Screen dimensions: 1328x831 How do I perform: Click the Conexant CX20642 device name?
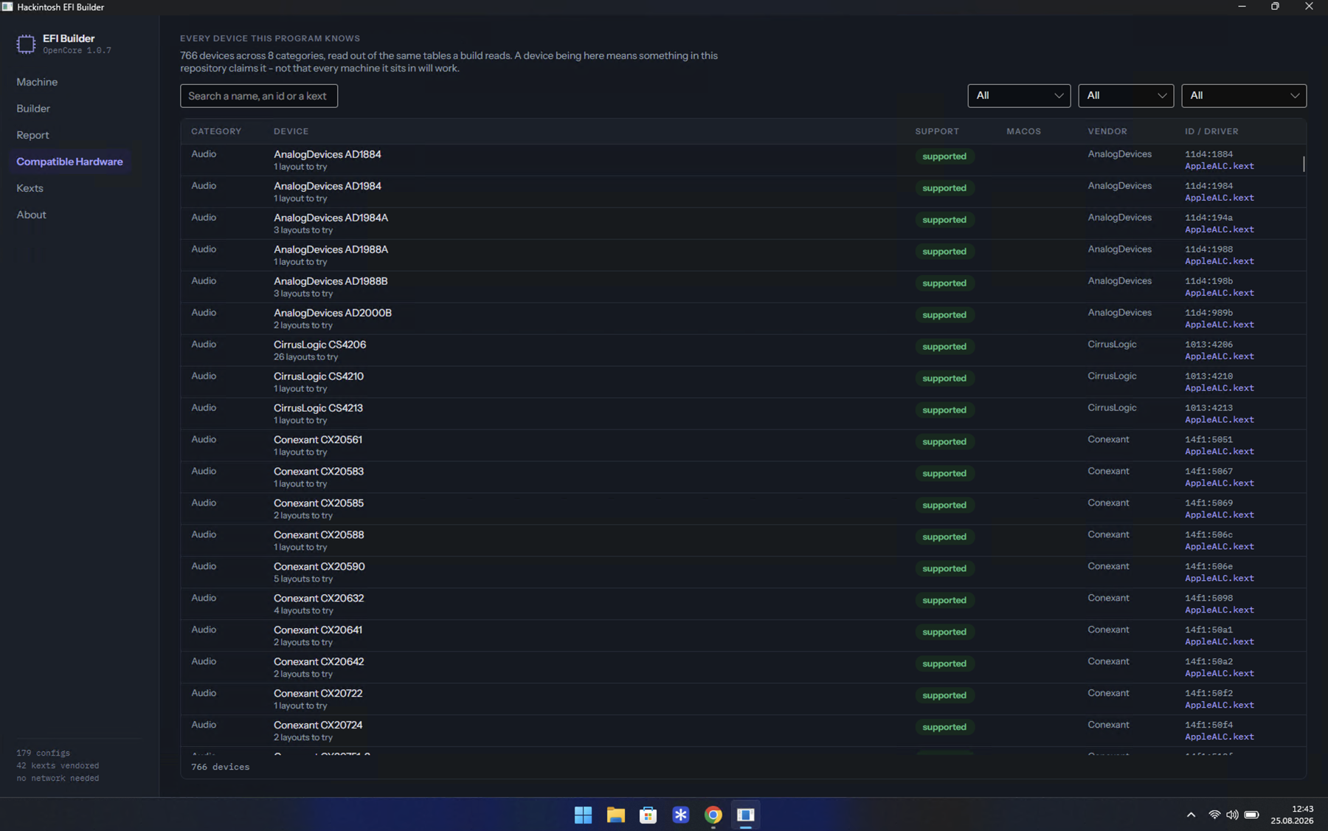pos(319,662)
